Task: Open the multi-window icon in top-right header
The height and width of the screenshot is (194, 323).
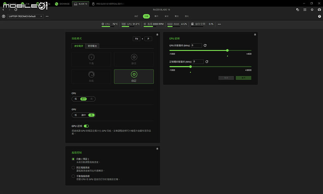Action: (297, 10)
